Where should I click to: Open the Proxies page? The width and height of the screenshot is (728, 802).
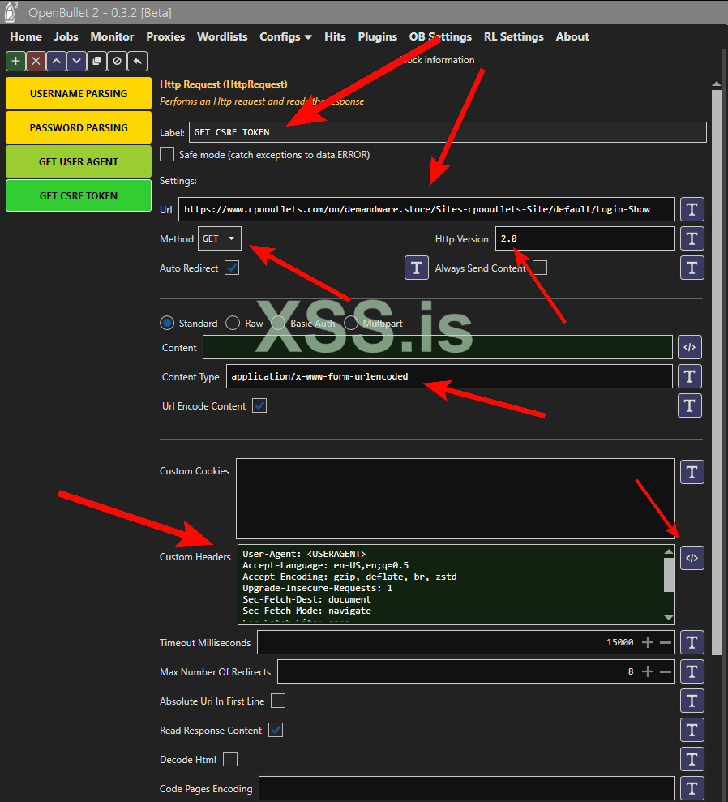tap(165, 36)
